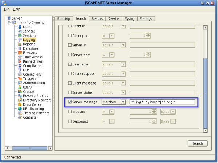Click the IP Access icon
The width and height of the screenshot is (218, 163).
20,52
